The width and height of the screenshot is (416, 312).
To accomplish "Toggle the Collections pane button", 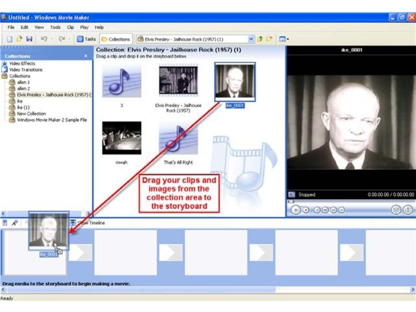I will tap(116, 39).
